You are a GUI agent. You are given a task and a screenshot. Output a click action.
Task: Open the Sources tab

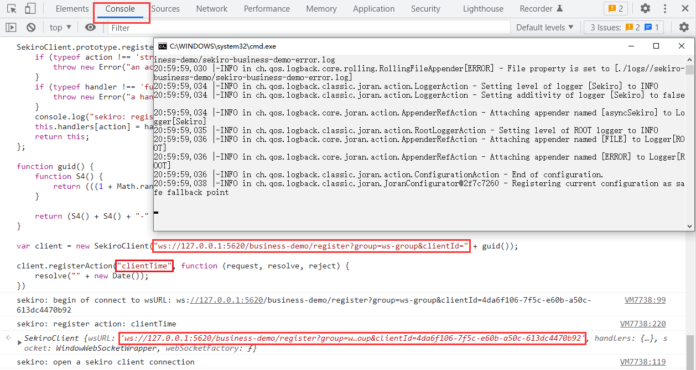click(x=165, y=9)
